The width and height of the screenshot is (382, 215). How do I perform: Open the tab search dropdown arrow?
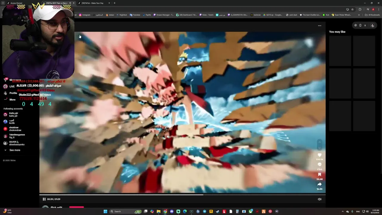click(x=3, y=3)
